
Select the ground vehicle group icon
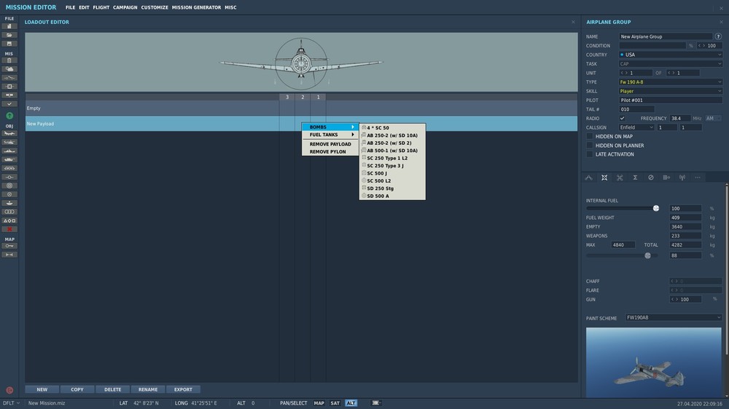coord(9,159)
